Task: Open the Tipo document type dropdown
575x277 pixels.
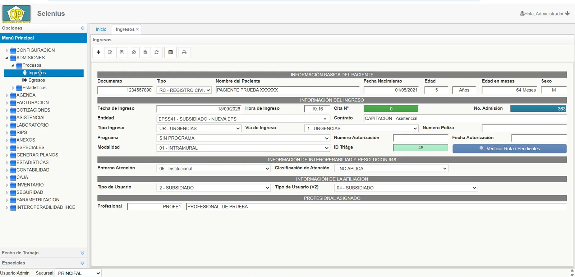Action: 184,90
